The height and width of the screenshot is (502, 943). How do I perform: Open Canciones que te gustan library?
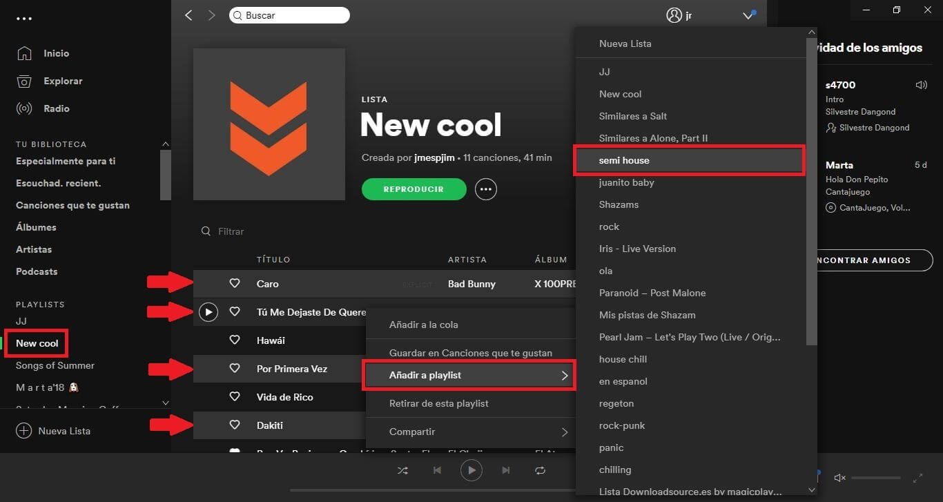tap(72, 205)
